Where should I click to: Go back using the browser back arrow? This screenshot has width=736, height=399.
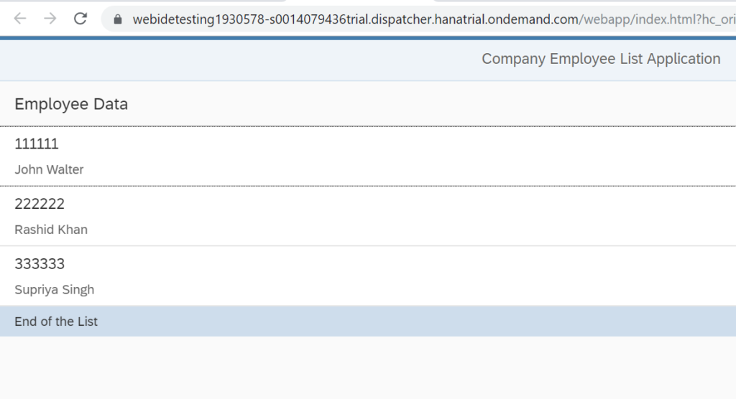click(19, 19)
